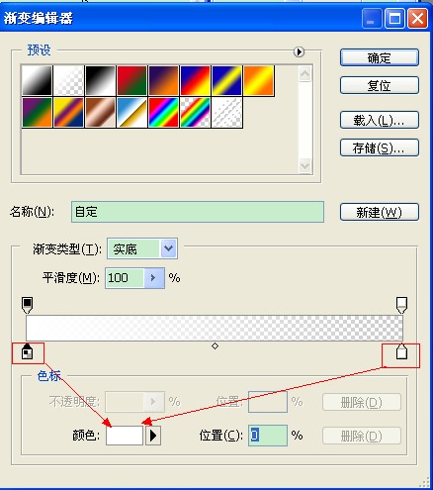
Task: Open the 平滑度 slider popup arrow
Action: pyautogui.click(x=154, y=278)
